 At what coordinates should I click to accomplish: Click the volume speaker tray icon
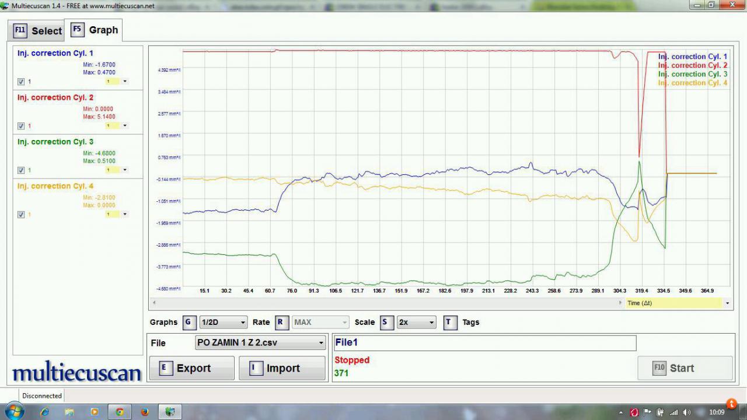(x=686, y=412)
